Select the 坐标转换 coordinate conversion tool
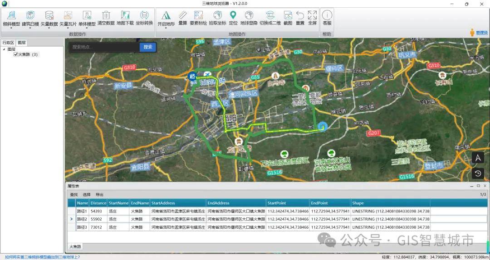The width and height of the screenshot is (490, 260). click(x=144, y=16)
